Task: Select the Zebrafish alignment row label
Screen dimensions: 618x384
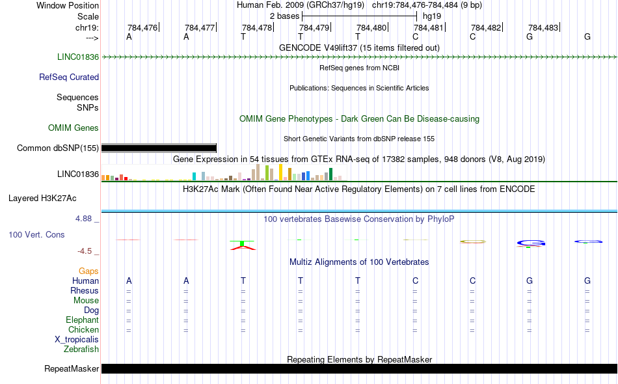Action: click(x=81, y=350)
